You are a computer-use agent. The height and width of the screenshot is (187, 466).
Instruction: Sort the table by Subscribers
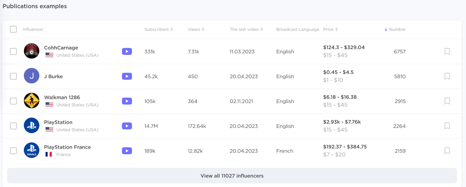(158, 29)
